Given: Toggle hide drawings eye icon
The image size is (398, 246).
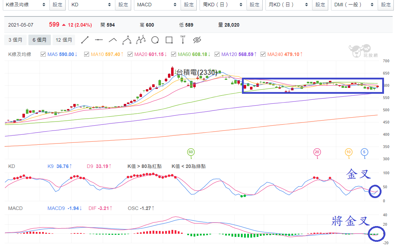Looking at the screenshot, I should (x=197, y=40).
